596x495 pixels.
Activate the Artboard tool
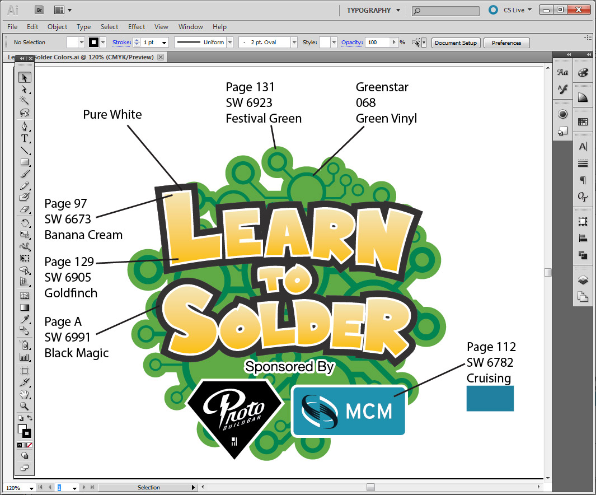point(24,371)
